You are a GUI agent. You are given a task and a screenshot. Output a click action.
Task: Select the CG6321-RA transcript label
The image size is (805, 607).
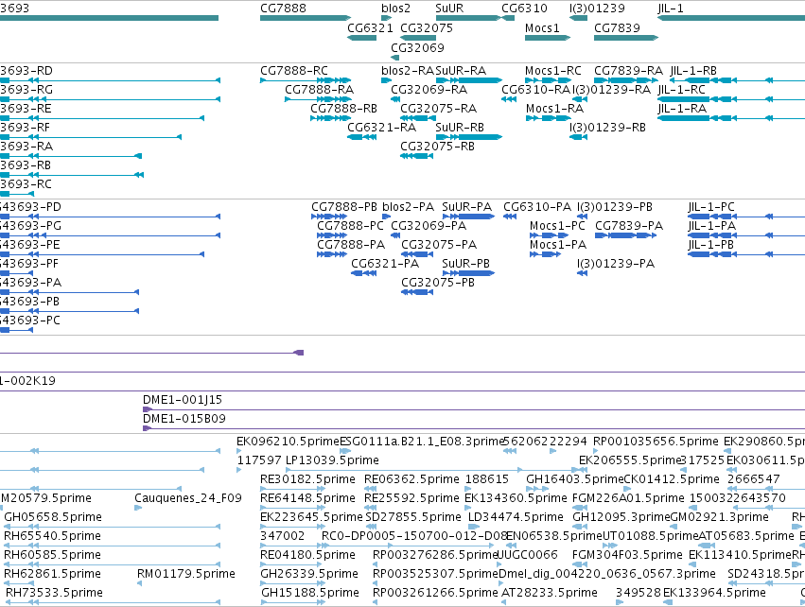381,128
